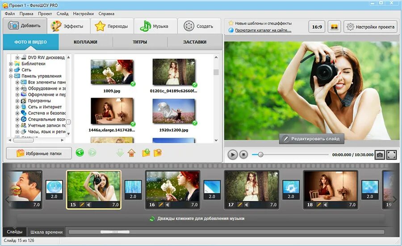Open the Переходы tab
This screenshot has height=246, width=402.
coord(112,26)
